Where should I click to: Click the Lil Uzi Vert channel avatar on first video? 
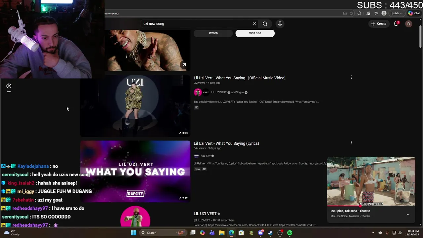(198, 93)
